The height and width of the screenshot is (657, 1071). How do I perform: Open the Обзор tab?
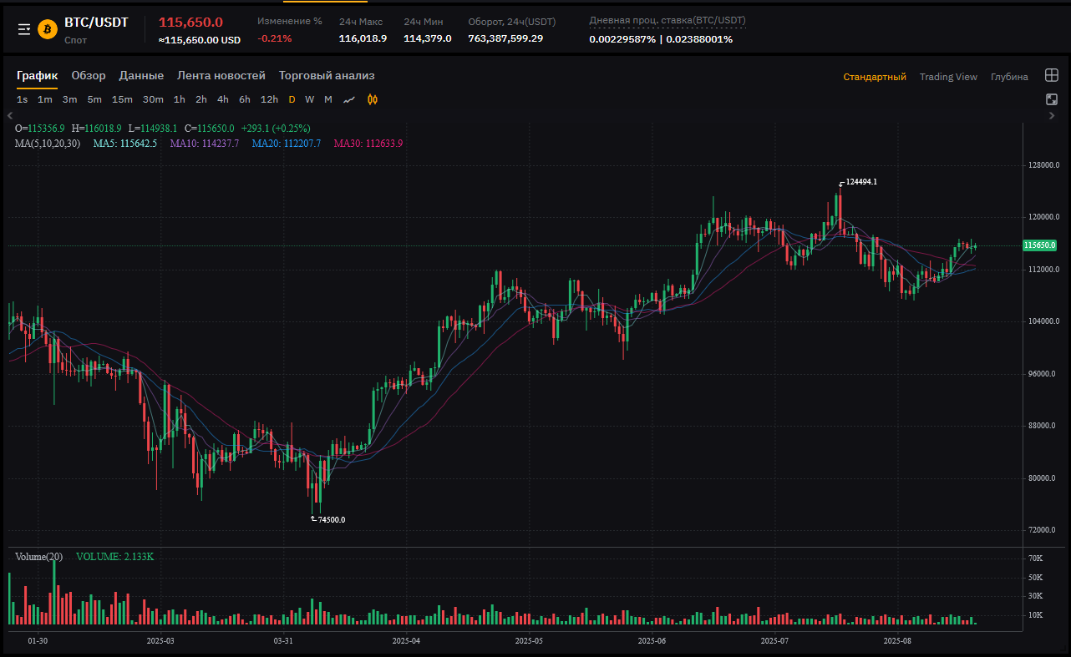tap(89, 75)
